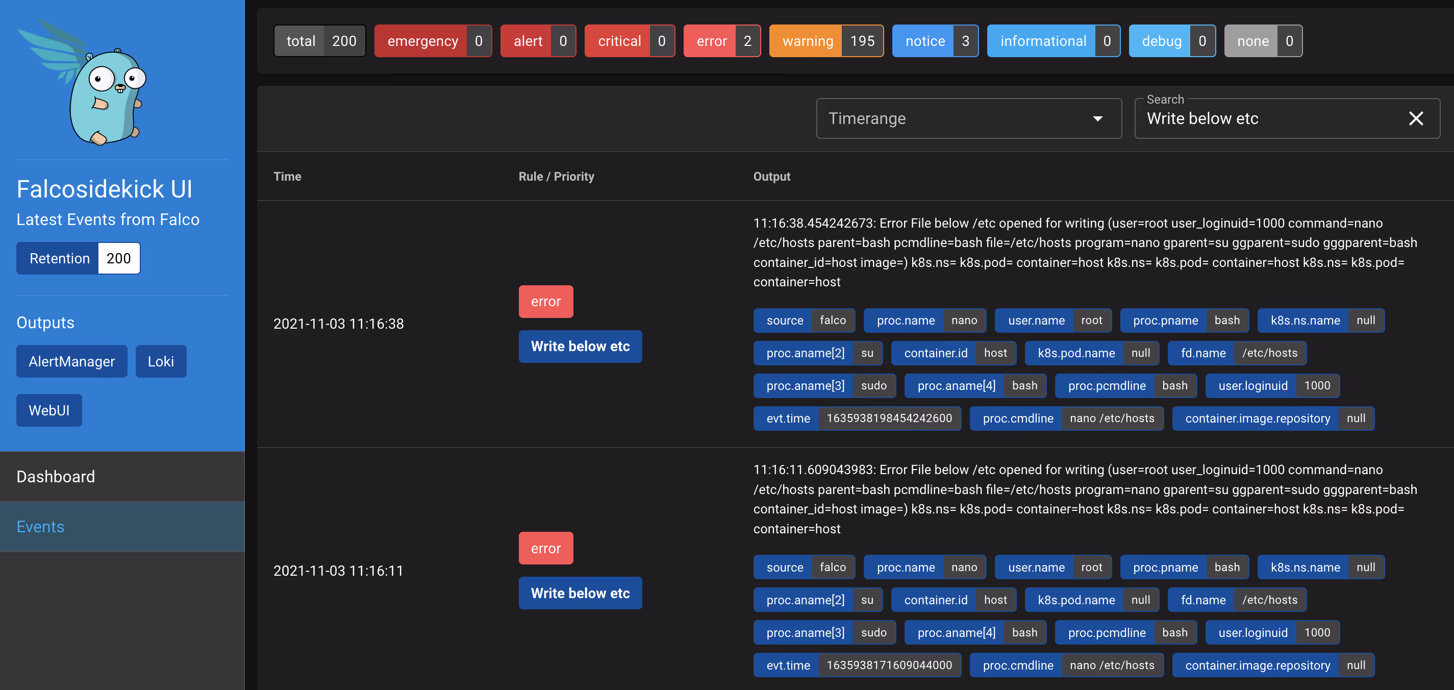Click proc.name nano tag in first event
The image size is (1454, 690).
click(924, 320)
